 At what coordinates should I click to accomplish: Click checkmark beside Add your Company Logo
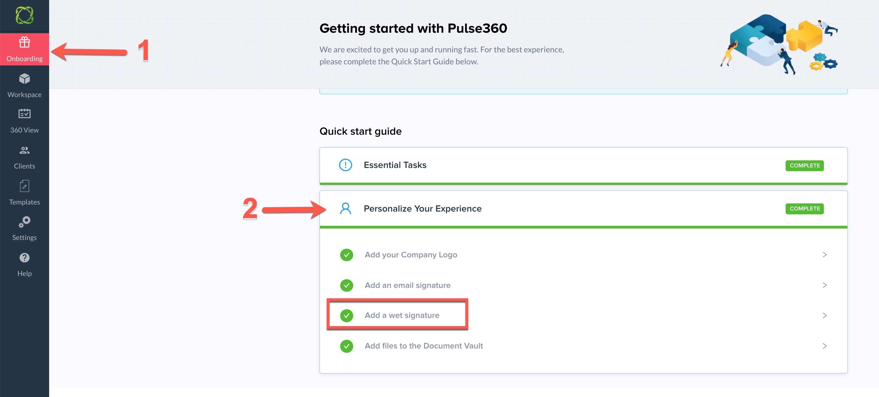(x=346, y=255)
